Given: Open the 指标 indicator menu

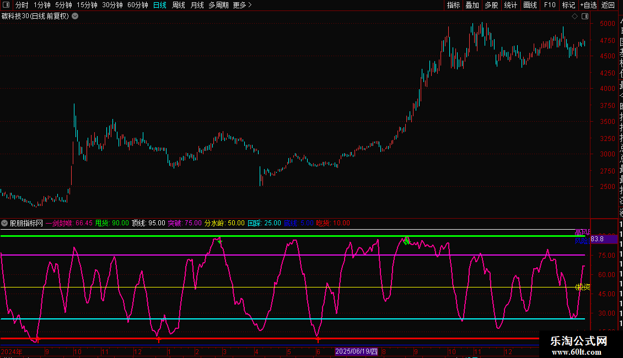Looking at the screenshot, I should [x=453, y=5].
